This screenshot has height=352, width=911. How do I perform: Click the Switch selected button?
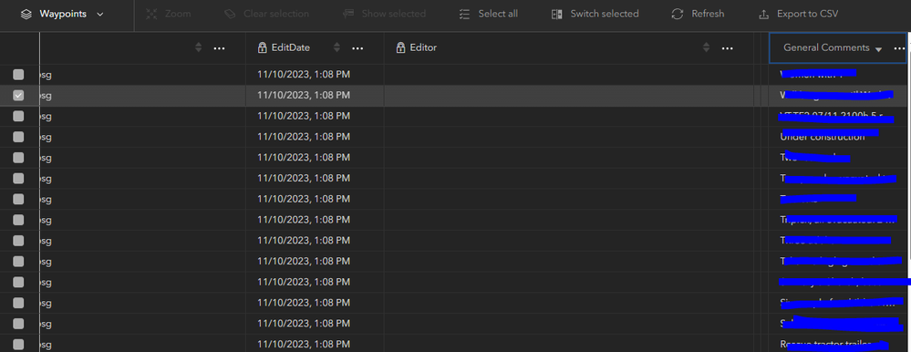[595, 14]
